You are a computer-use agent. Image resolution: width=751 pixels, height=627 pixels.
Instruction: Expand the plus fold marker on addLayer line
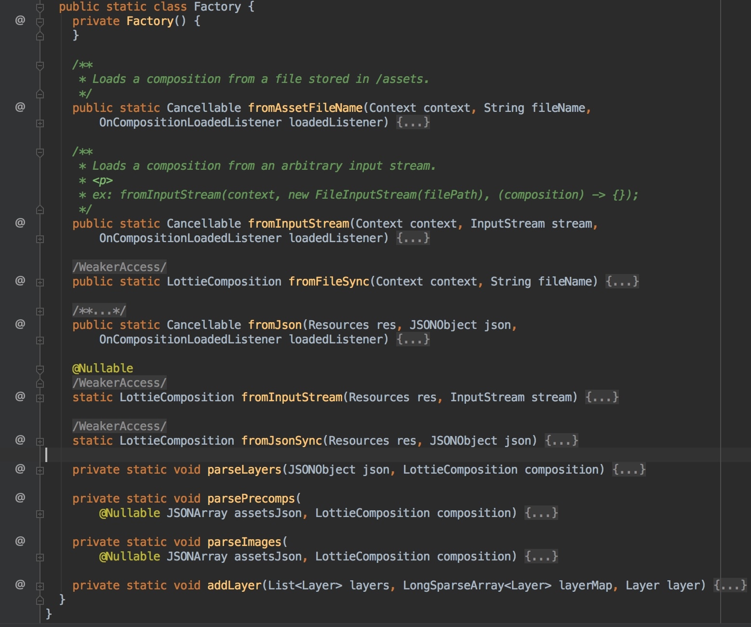40,586
